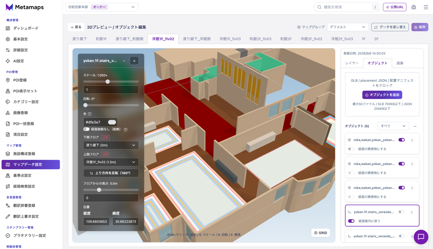The height and width of the screenshot is (249, 433).
Task: Open POI登録 in the sidebar
Action: [x=31, y=80]
